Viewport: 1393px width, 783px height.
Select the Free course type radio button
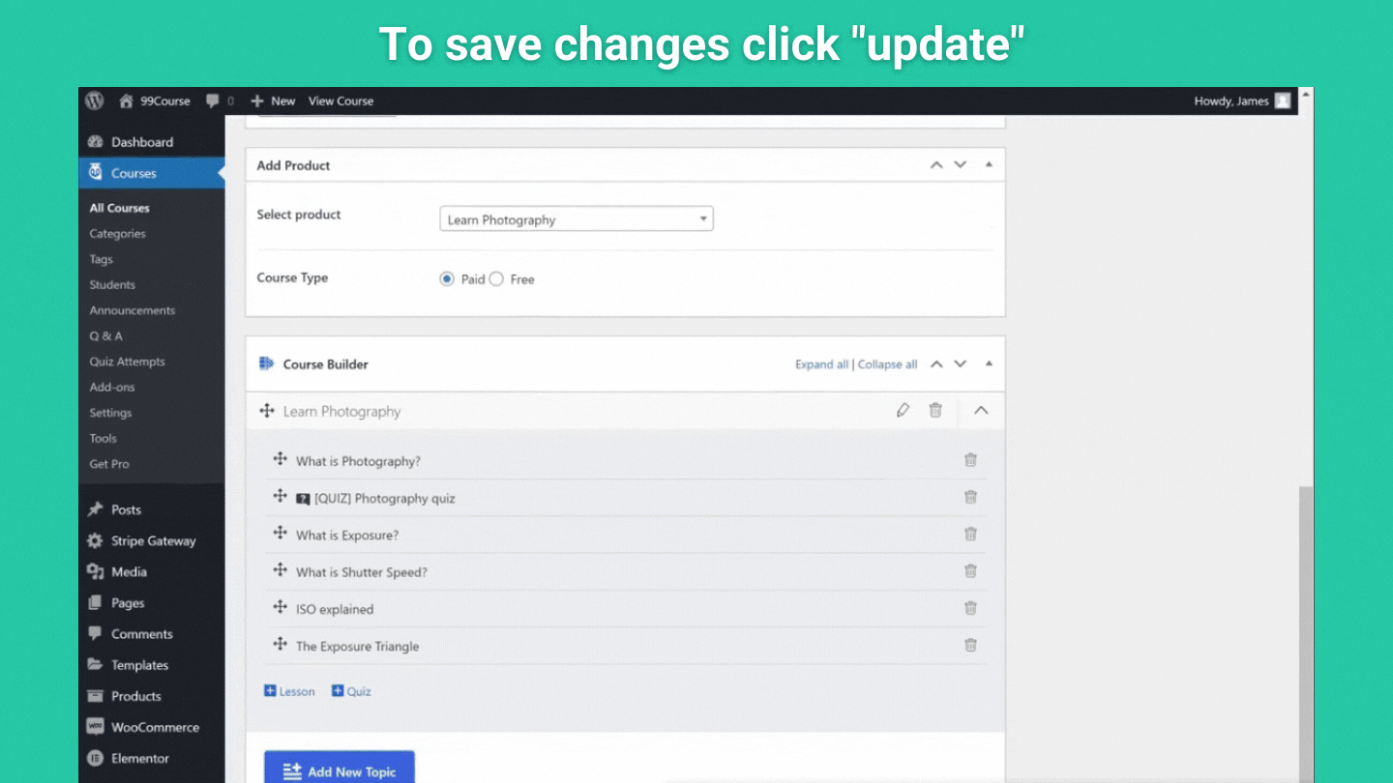coord(496,279)
